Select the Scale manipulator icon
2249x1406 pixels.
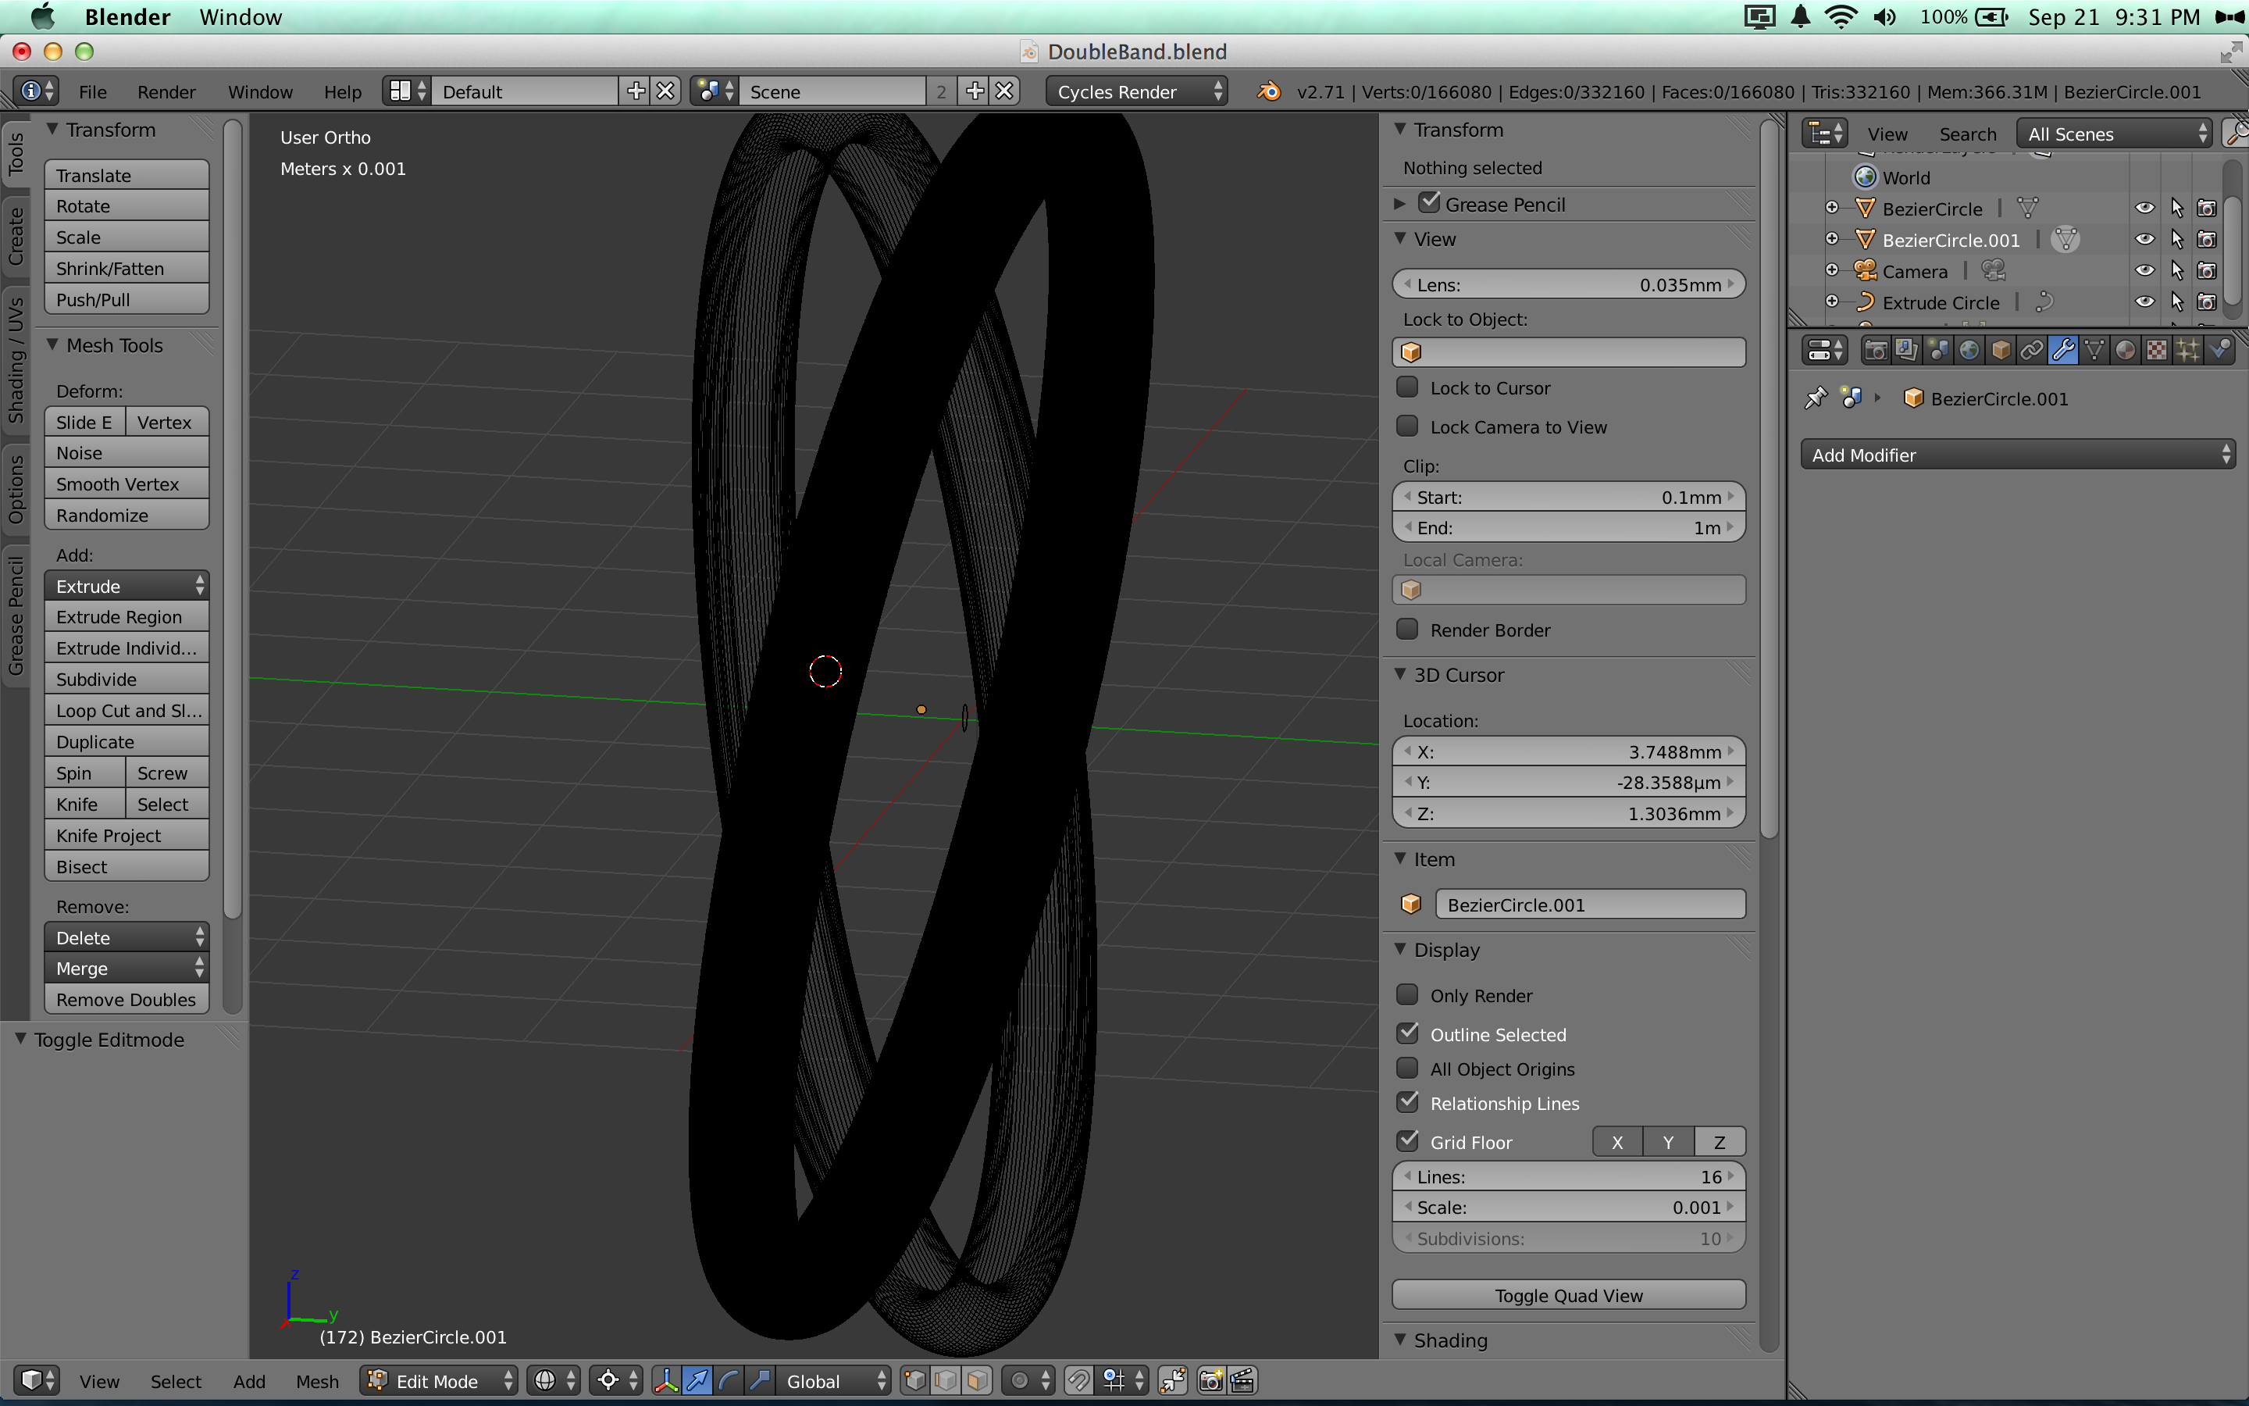(x=759, y=1380)
